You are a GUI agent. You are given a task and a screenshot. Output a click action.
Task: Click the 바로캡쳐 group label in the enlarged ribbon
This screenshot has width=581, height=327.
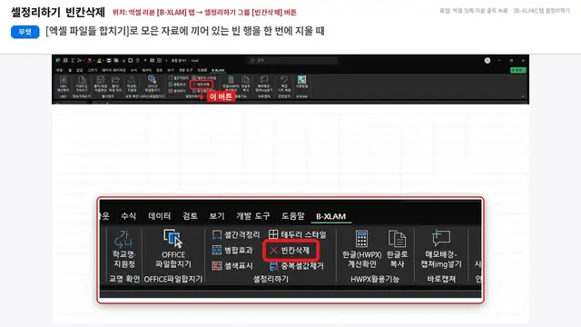[x=441, y=279]
